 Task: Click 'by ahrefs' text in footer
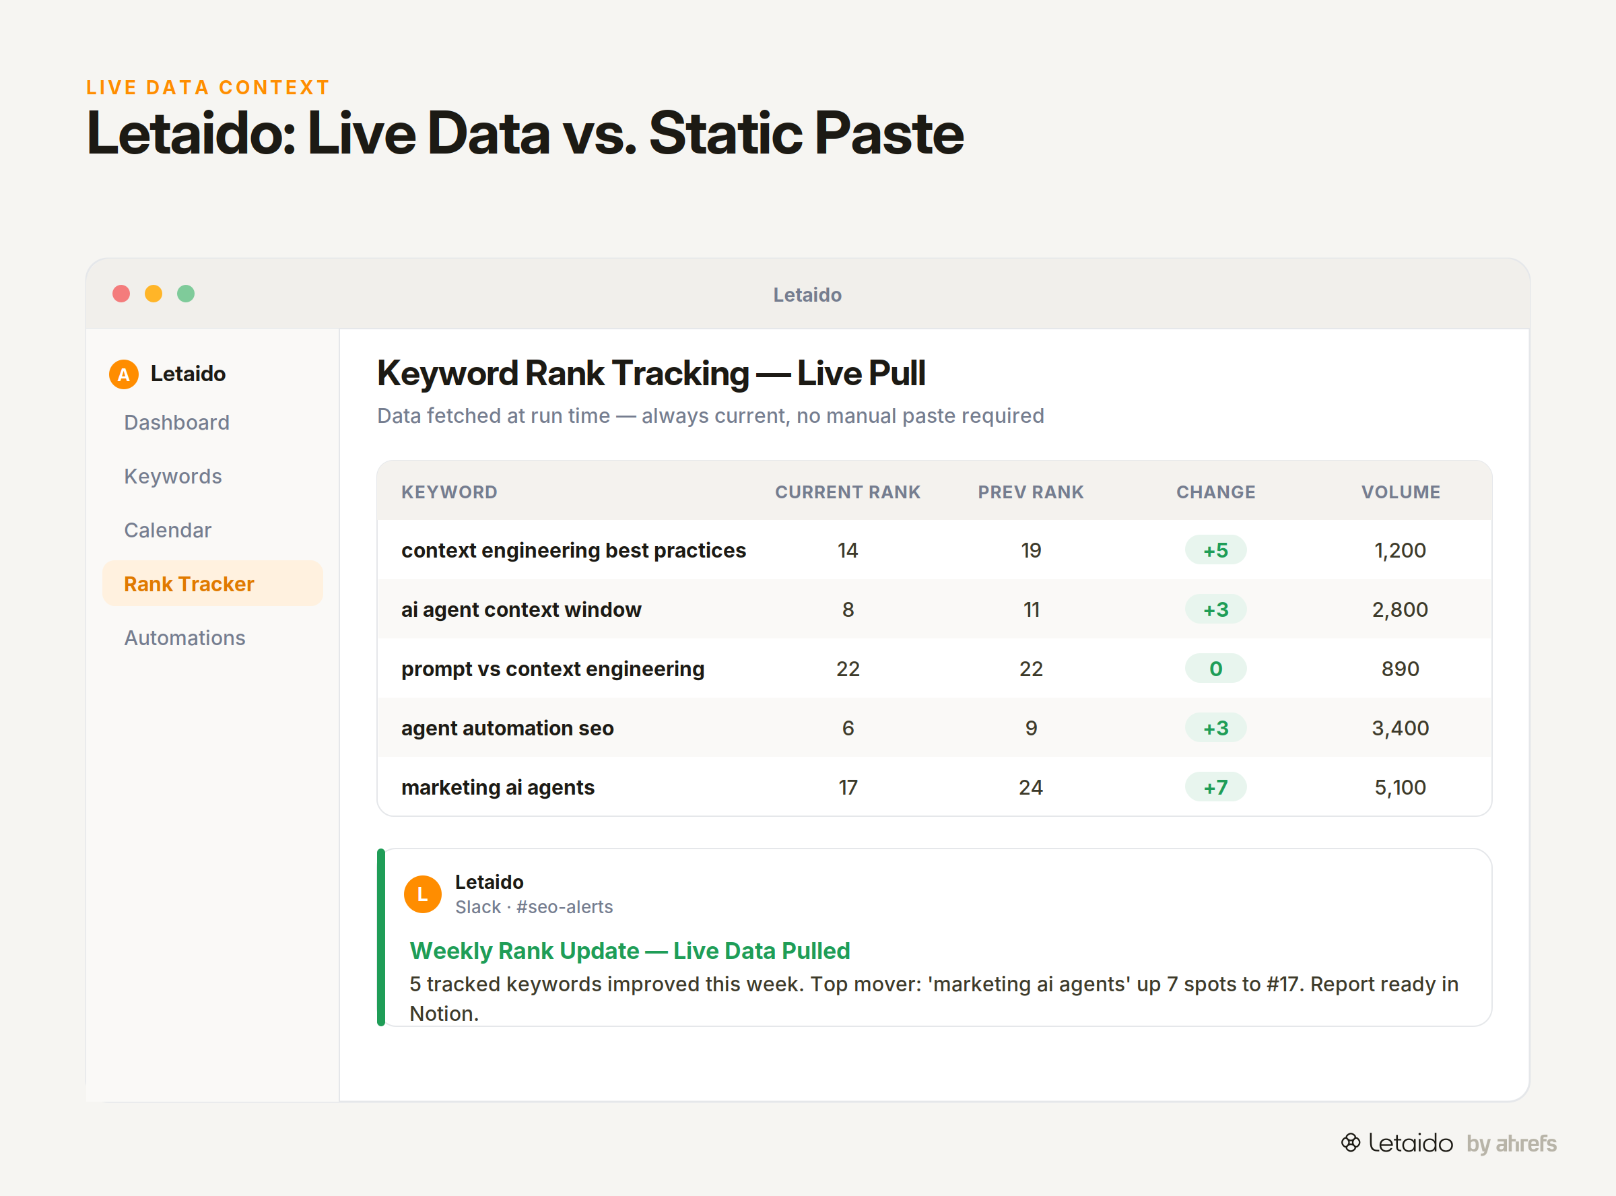(x=1511, y=1143)
